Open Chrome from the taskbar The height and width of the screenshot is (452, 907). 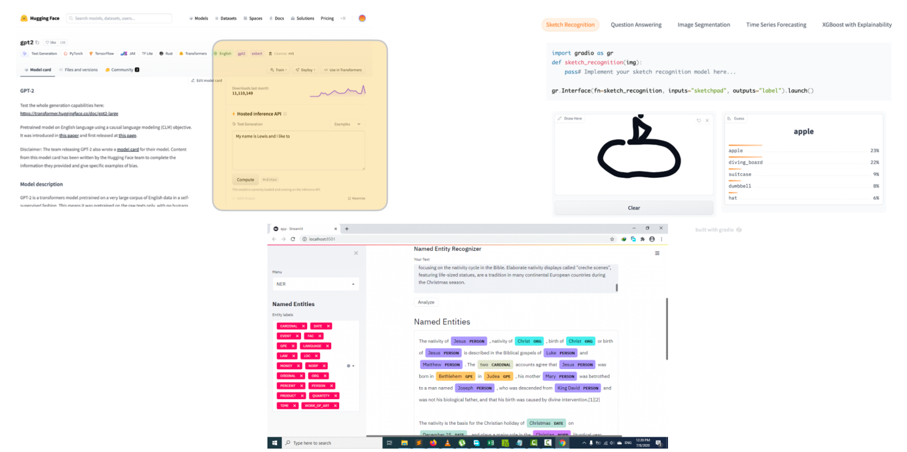tap(562, 443)
